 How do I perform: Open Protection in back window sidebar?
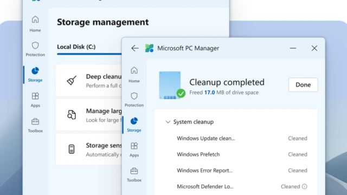click(35, 49)
